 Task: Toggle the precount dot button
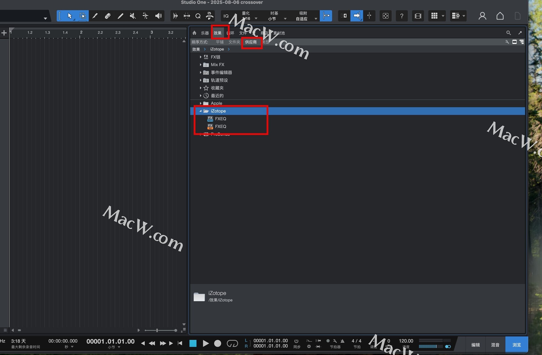[328, 341]
